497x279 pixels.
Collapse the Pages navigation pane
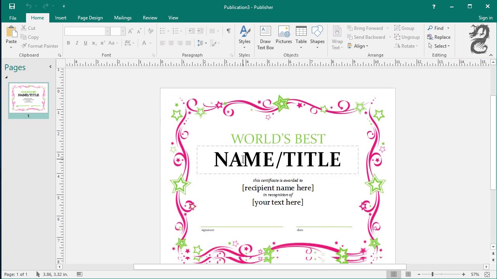(x=50, y=67)
